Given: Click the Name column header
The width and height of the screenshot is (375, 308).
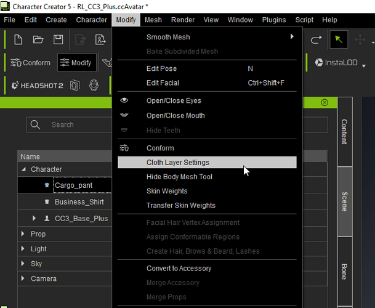Looking at the screenshot, I should pyautogui.click(x=65, y=156).
